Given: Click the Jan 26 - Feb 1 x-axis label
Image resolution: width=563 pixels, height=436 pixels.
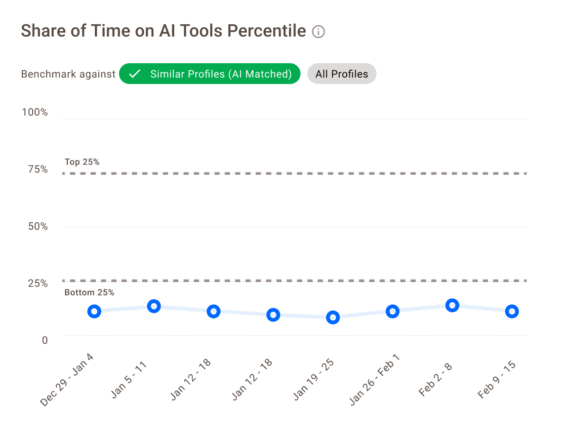Looking at the screenshot, I should (x=375, y=381).
